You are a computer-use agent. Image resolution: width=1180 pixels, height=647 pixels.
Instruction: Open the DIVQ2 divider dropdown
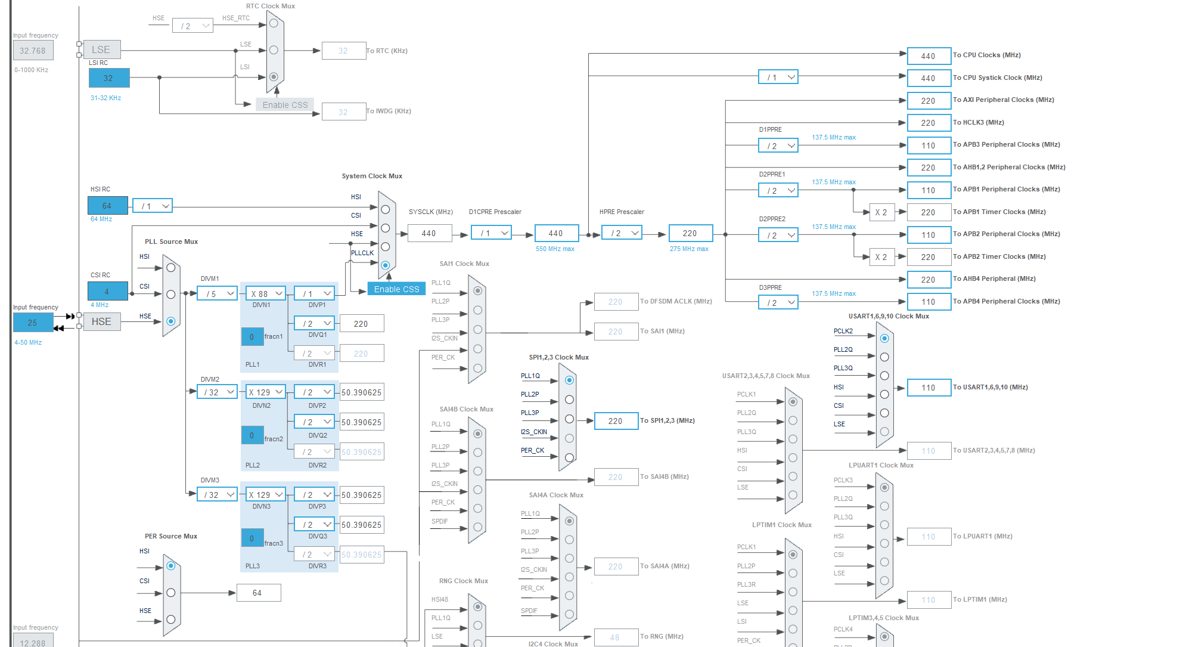click(314, 422)
